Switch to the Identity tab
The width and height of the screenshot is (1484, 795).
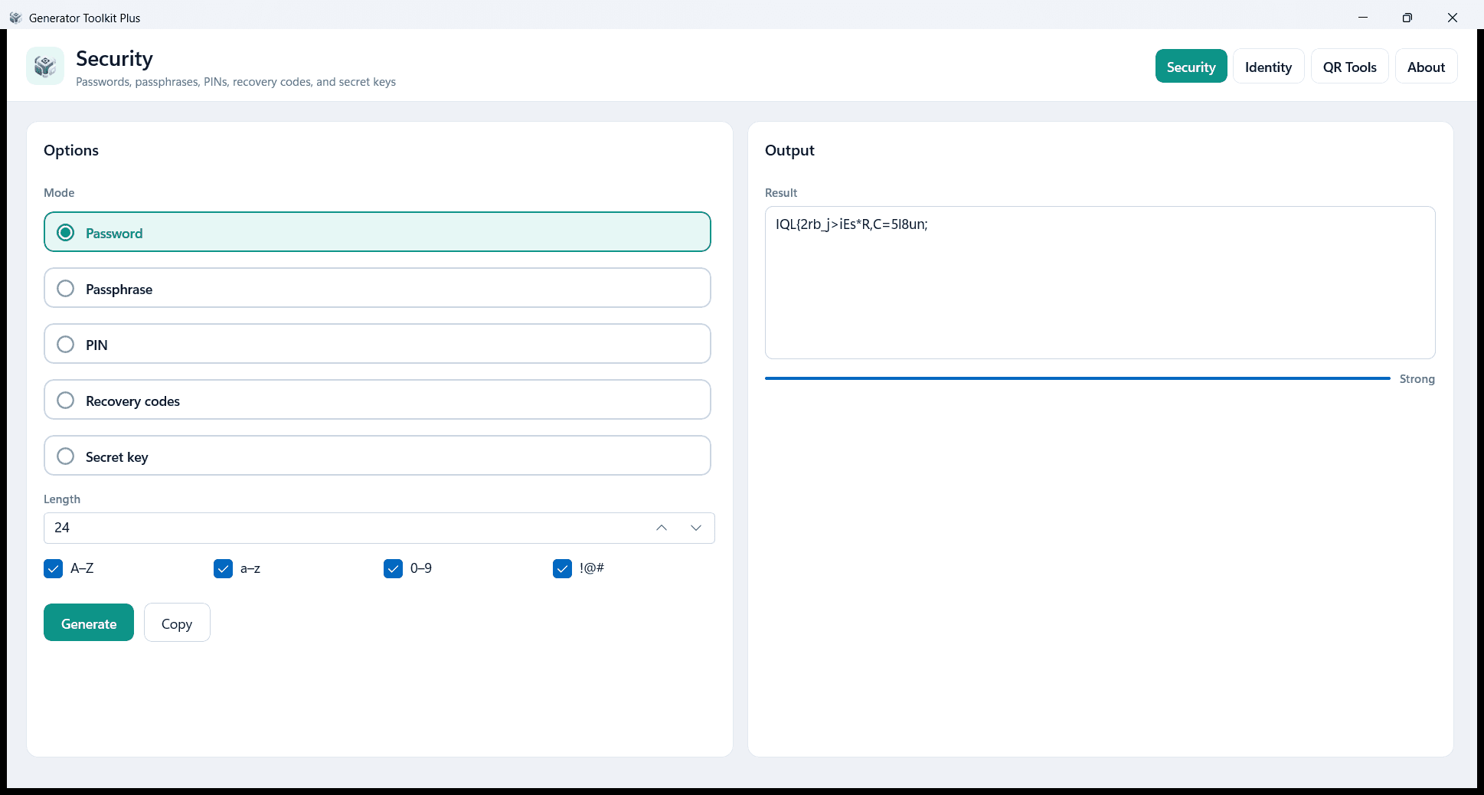point(1268,67)
